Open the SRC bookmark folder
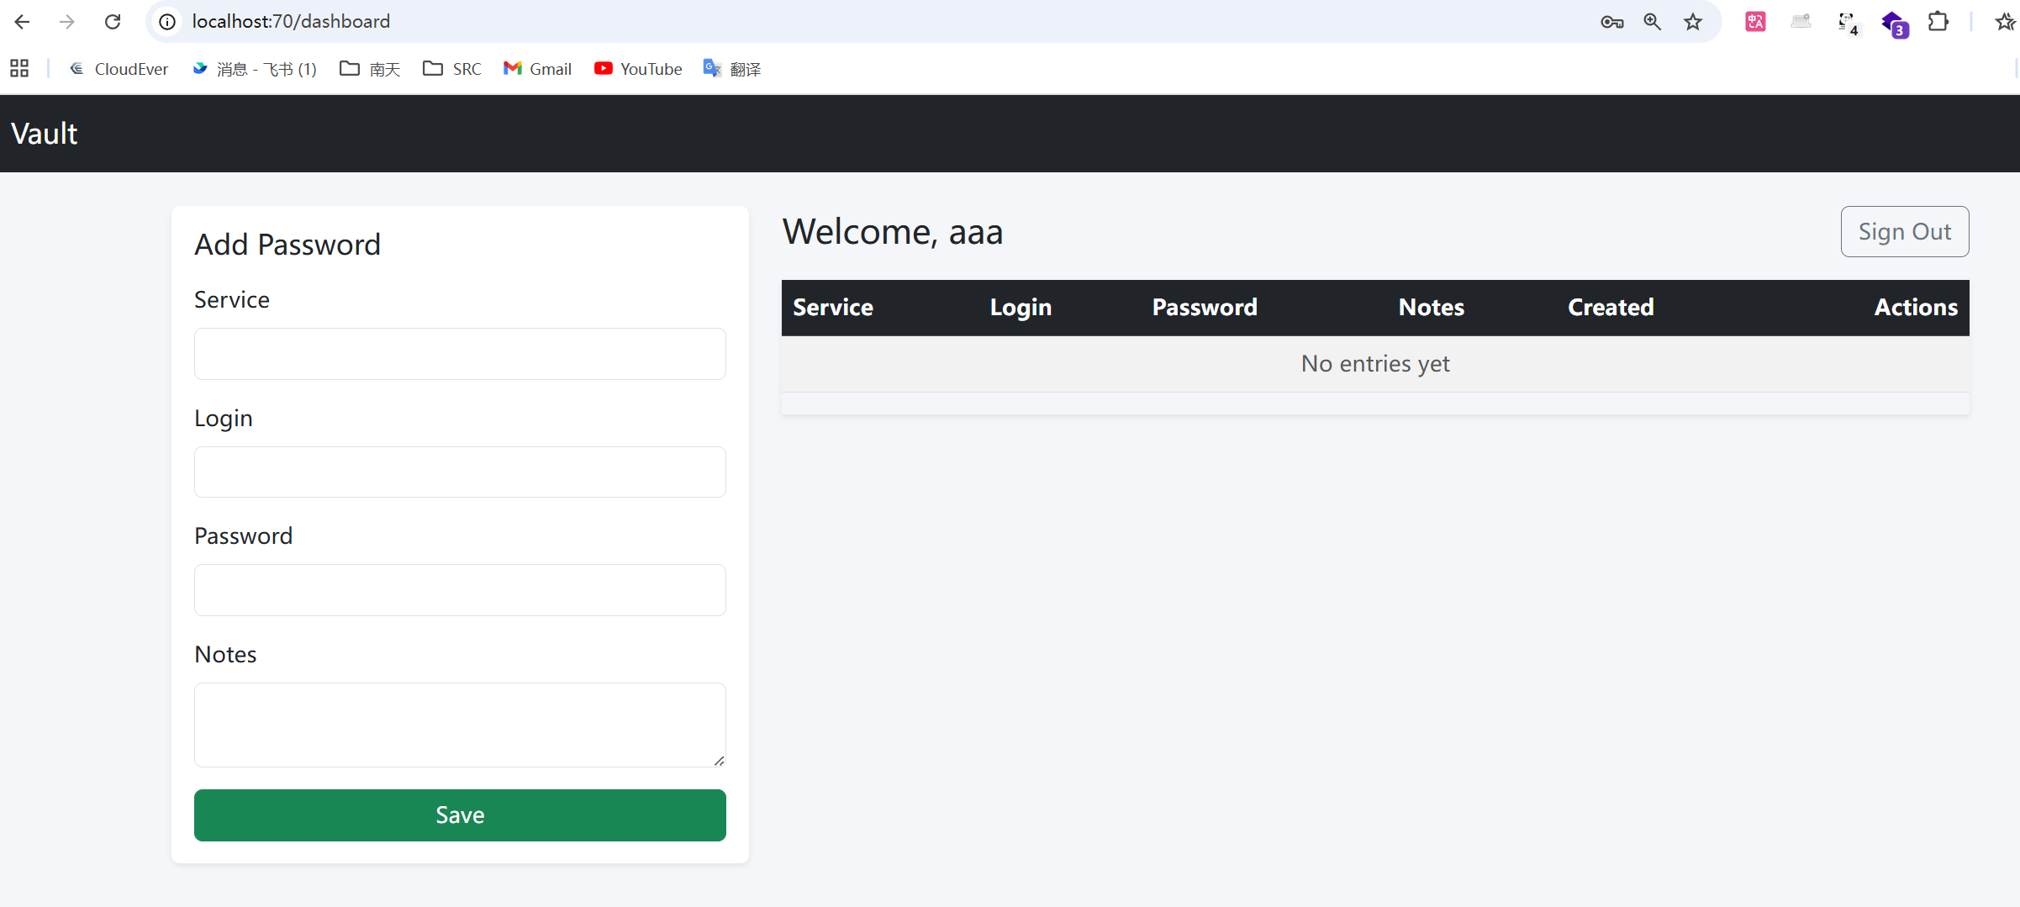 pyautogui.click(x=452, y=69)
